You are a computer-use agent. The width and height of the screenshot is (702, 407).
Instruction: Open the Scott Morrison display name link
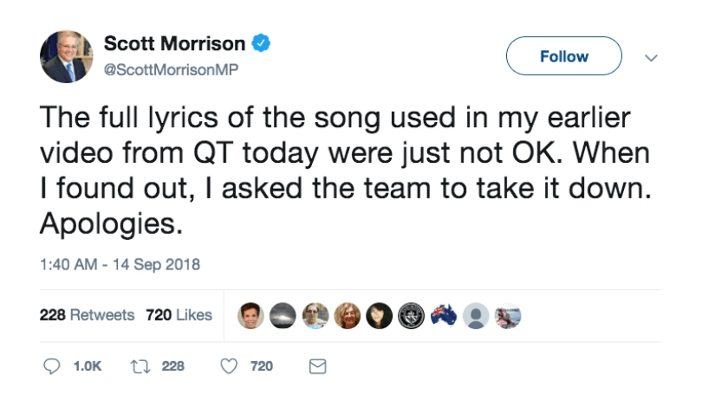(174, 43)
